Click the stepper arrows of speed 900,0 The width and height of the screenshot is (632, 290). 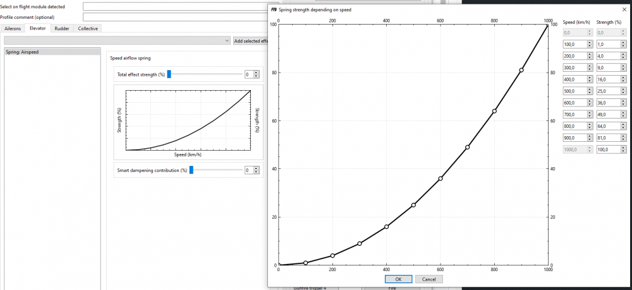(x=590, y=137)
